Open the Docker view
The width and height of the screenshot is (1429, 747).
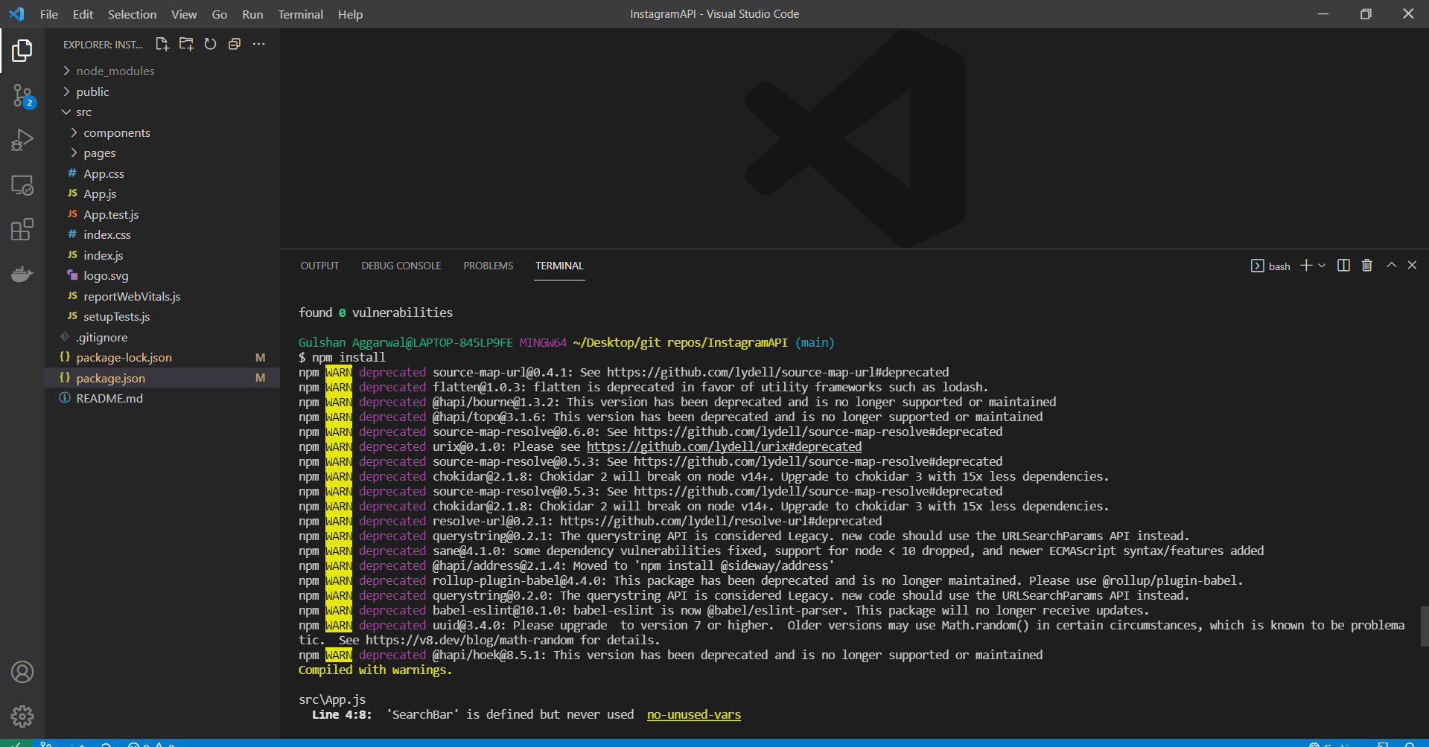(x=22, y=274)
